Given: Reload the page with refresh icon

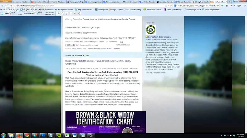Looking at the screenshot, I should click(x=171, y=6).
